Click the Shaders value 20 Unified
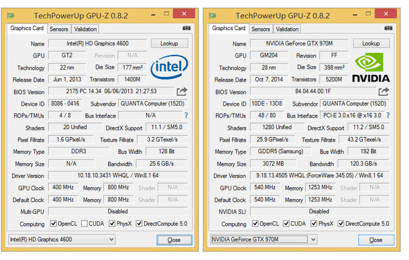 (75, 127)
